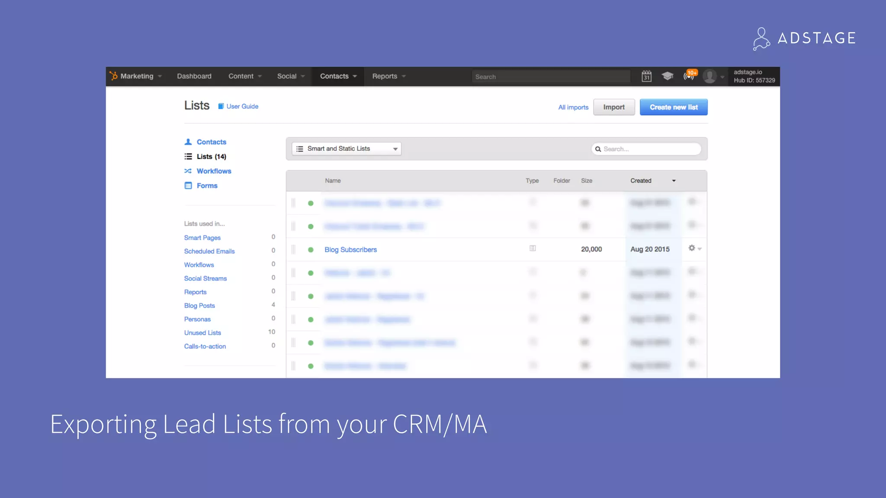Expand the Reports menu in the top bar
Image resolution: width=886 pixels, height=498 pixels.
point(389,76)
